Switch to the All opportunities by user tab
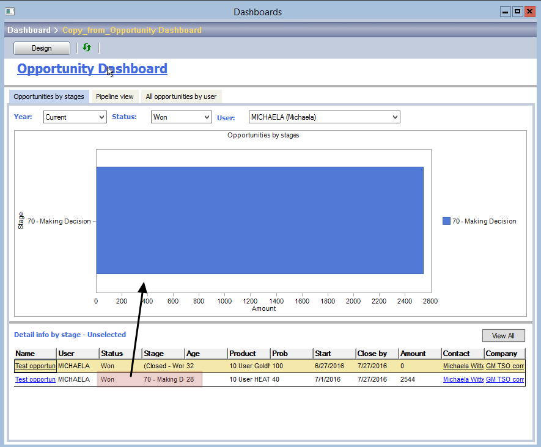The width and height of the screenshot is (541, 447). (181, 96)
